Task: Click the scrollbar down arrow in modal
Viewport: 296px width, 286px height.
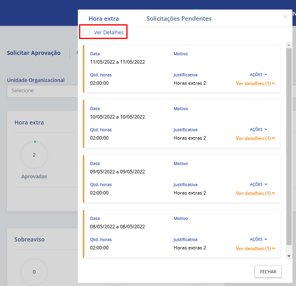Action: pyautogui.click(x=289, y=256)
